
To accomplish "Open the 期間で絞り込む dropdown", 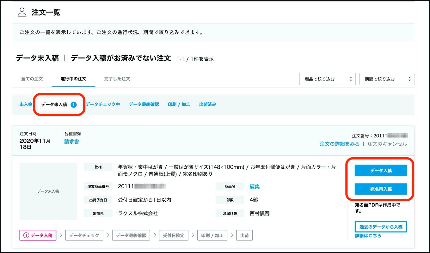I will [387, 79].
